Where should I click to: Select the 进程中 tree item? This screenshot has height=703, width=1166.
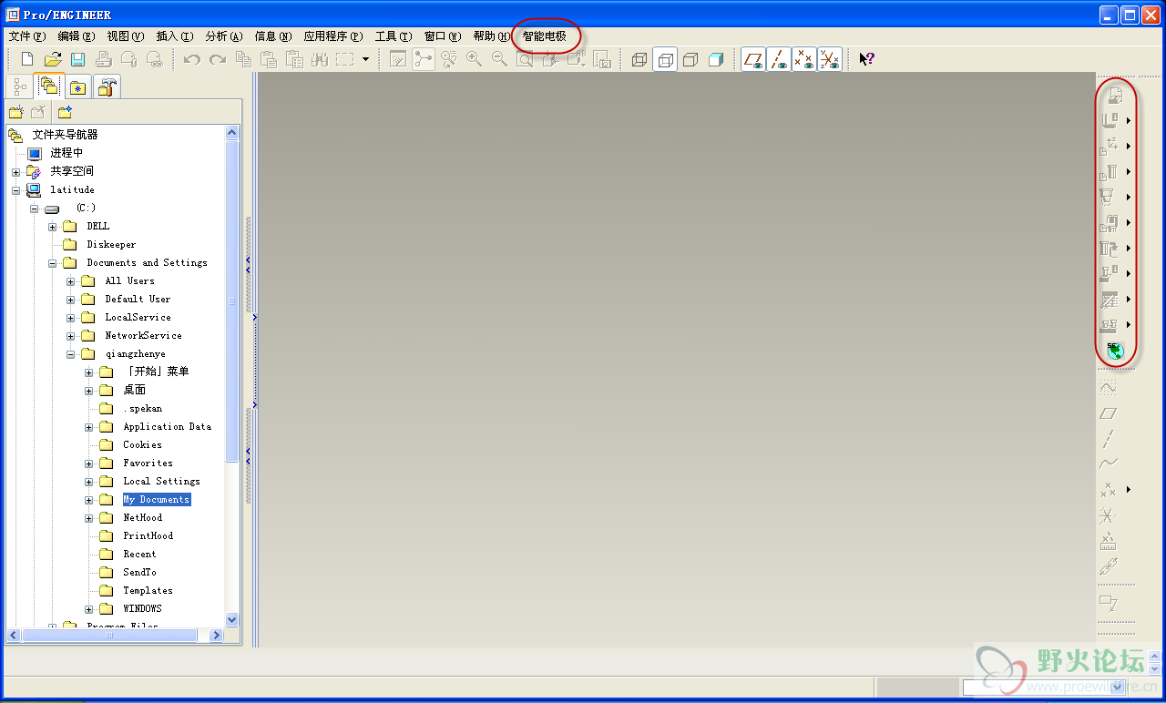click(66, 153)
